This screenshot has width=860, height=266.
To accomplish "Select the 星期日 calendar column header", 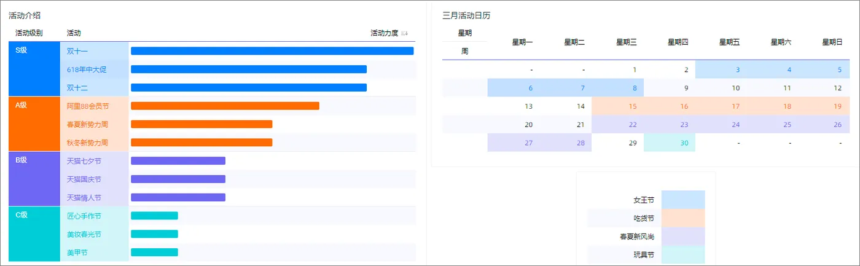I will (x=832, y=42).
